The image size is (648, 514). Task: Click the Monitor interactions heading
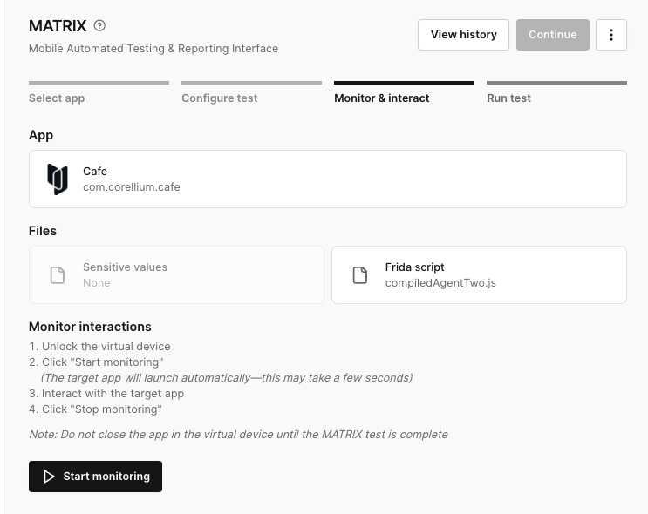coord(90,327)
